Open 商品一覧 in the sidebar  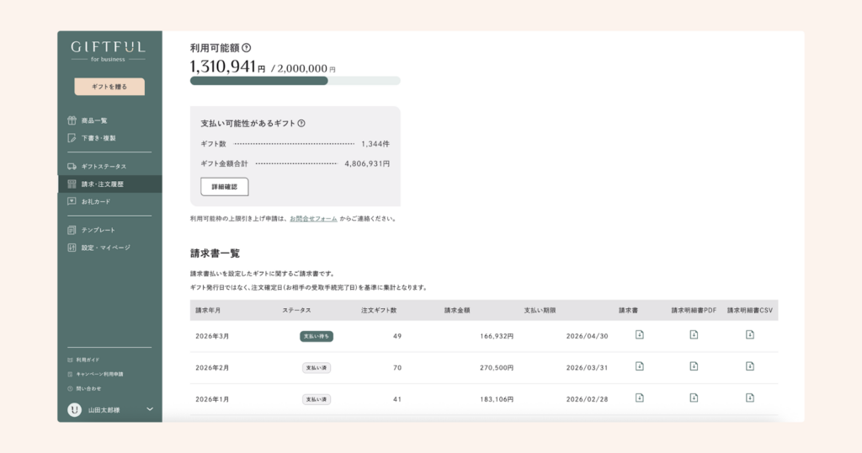(94, 120)
